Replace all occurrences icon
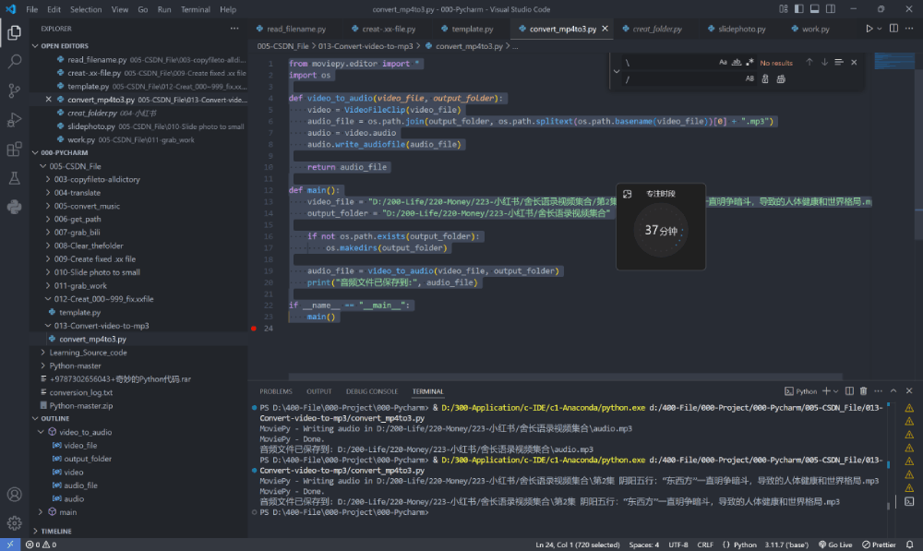This screenshot has width=923, height=551. tap(781, 78)
